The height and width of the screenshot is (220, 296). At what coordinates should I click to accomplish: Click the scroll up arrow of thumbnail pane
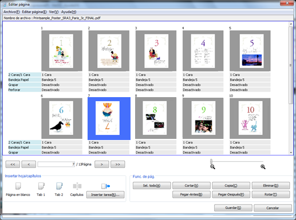(291, 24)
